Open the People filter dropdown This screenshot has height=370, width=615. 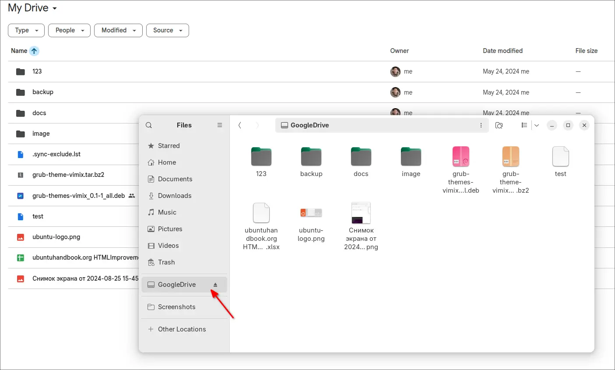tap(69, 30)
